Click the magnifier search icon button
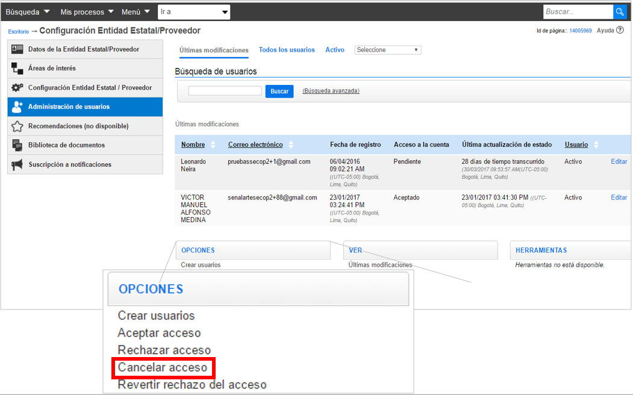633x395 pixels. [620, 11]
